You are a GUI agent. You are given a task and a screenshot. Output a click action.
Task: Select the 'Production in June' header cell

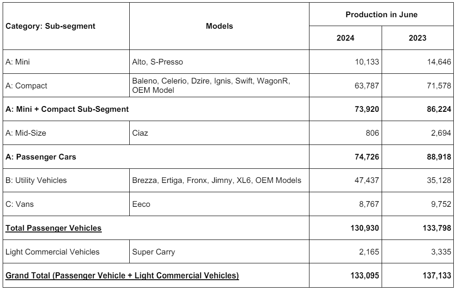[x=382, y=15]
